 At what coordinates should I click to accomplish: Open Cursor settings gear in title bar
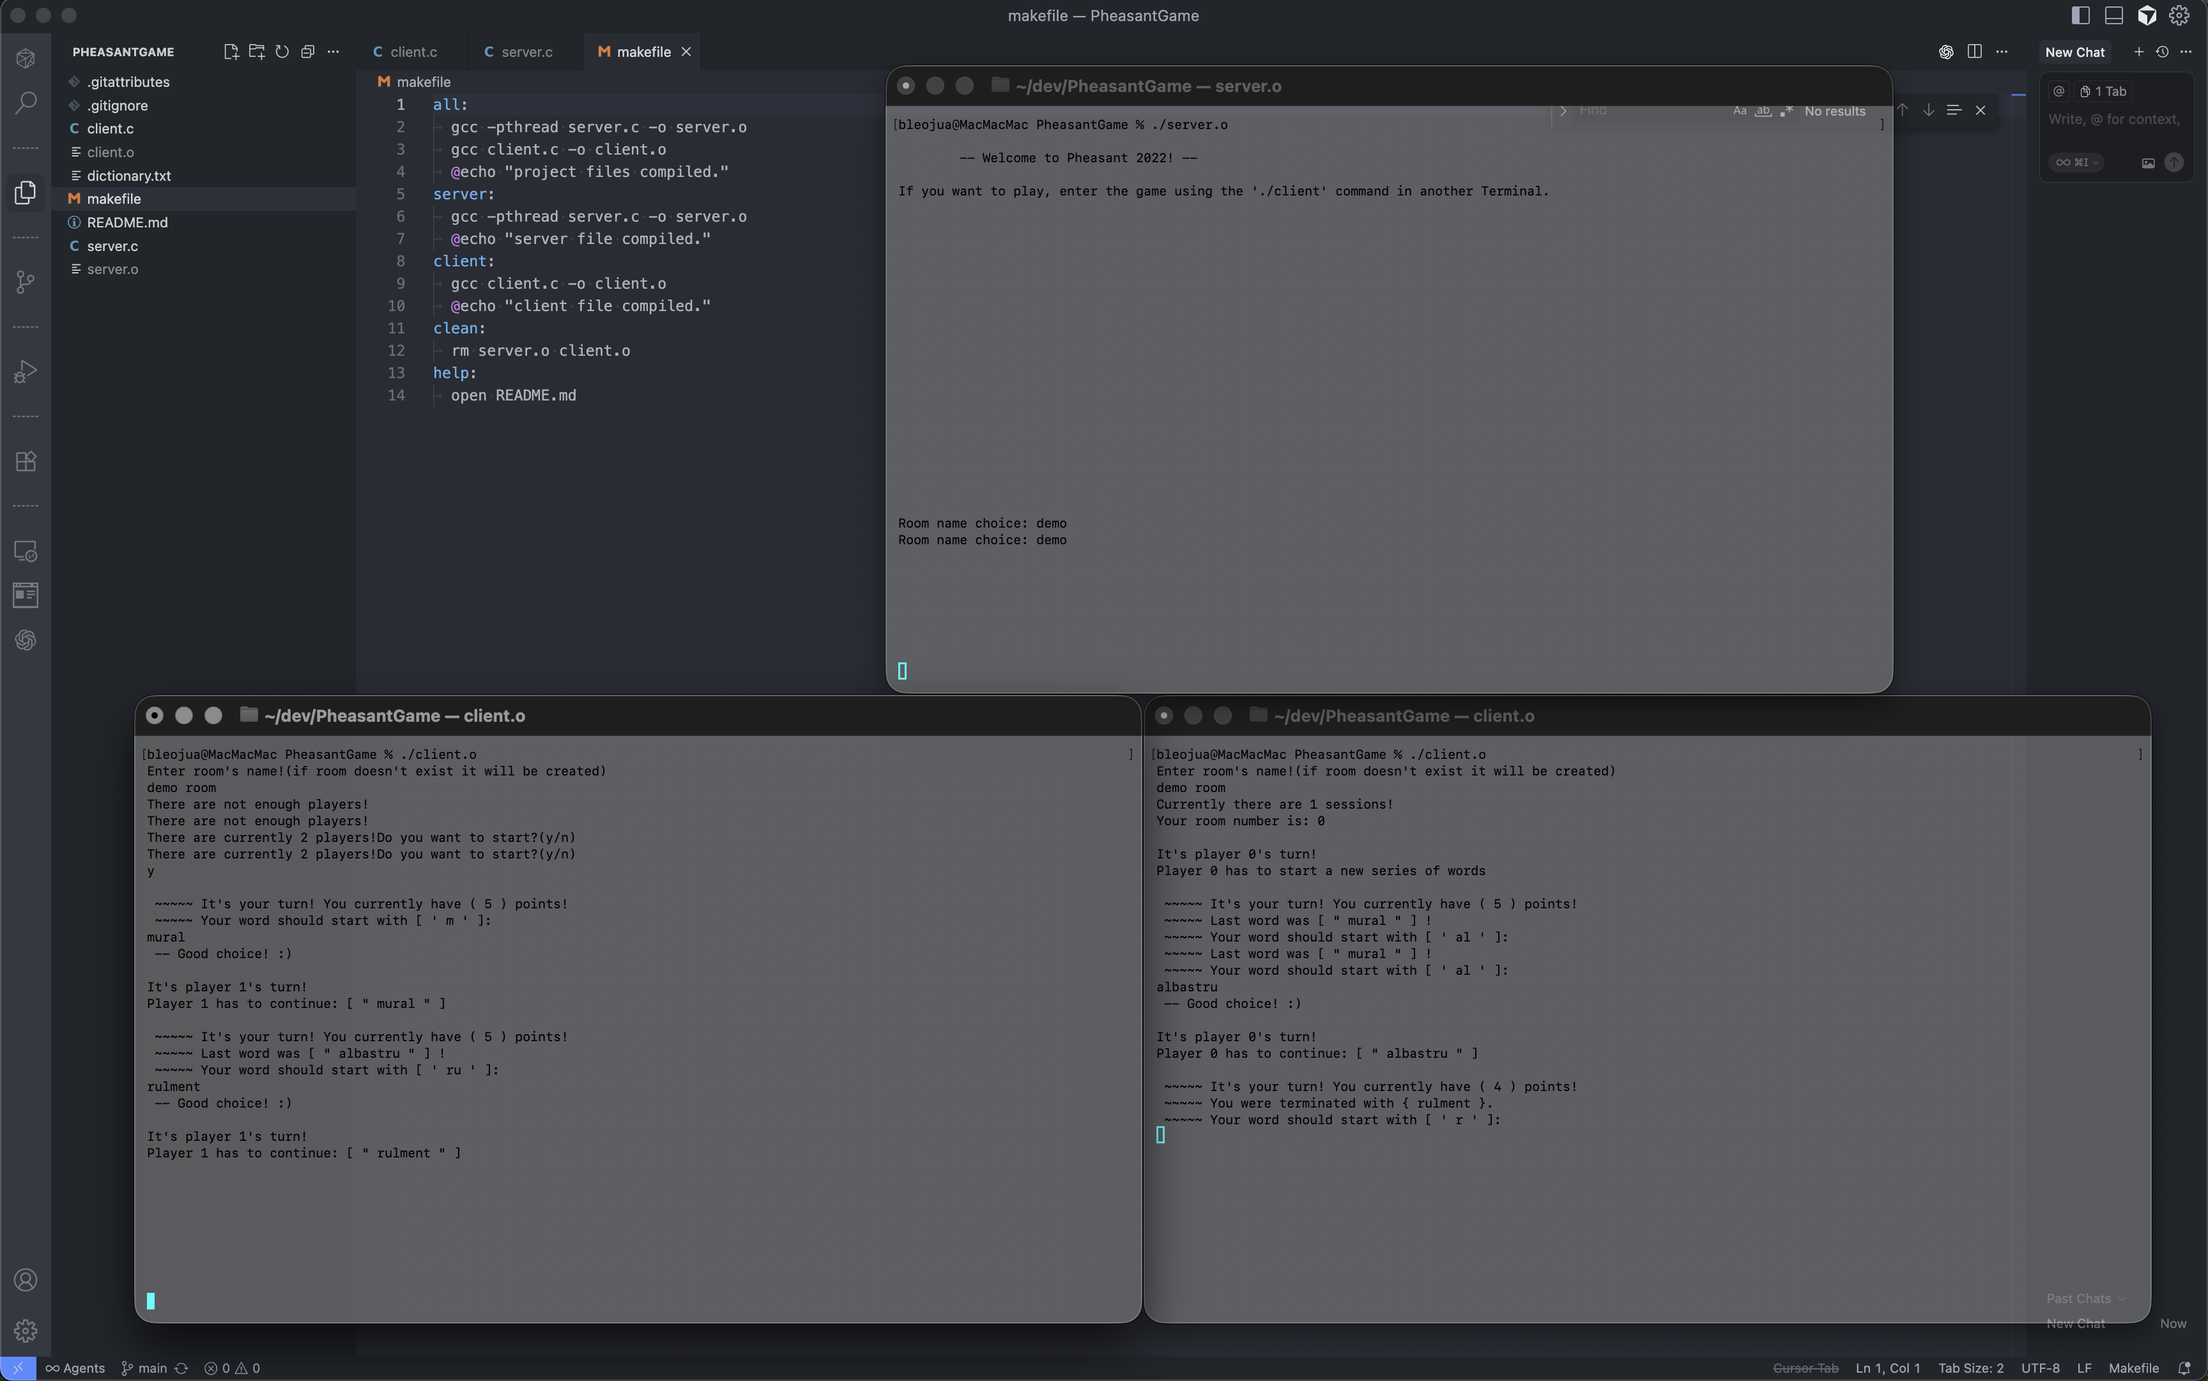pyautogui.click(x=2180, y=15)
